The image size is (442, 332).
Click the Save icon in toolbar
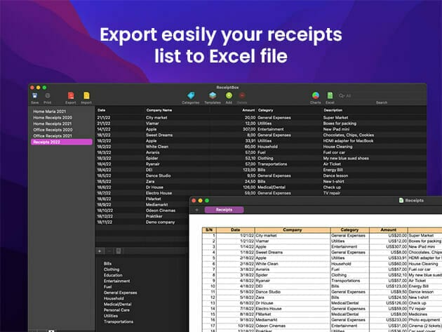[x=34, y=95]
